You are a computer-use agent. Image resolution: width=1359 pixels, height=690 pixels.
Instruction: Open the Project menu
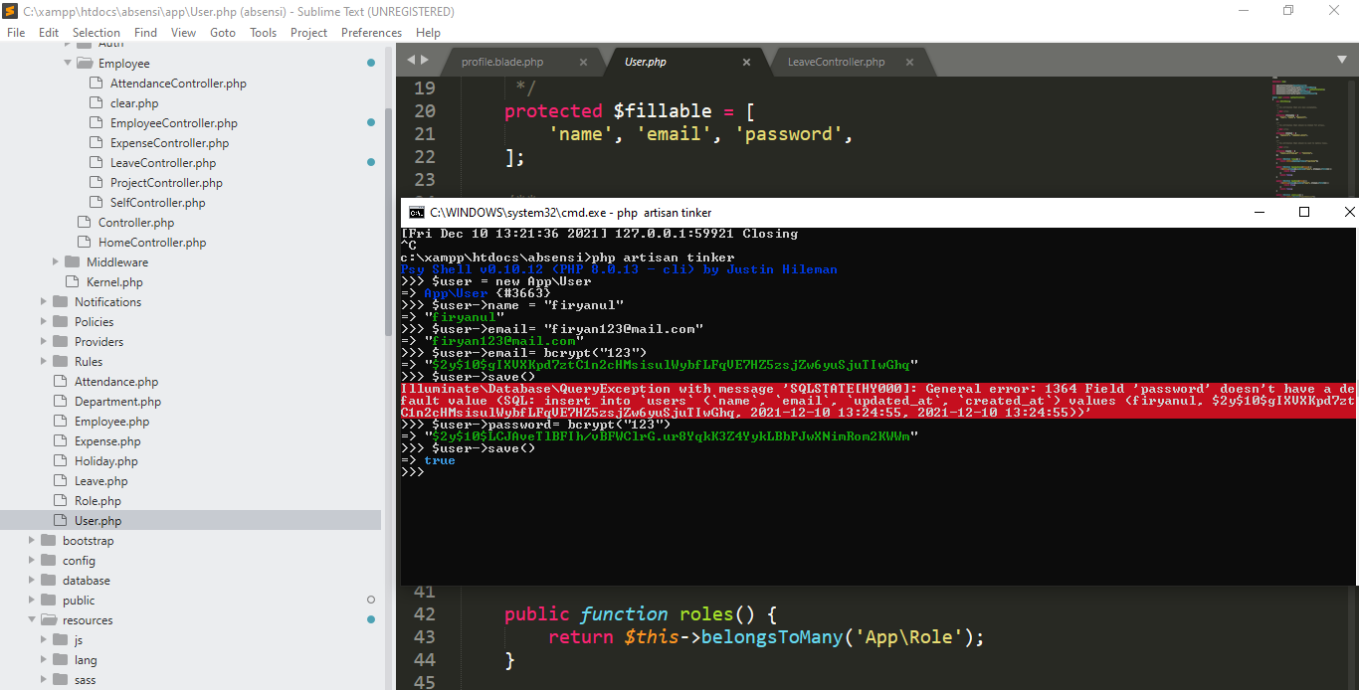tap(308, 32)
